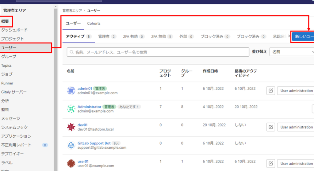Select the 2FA 無効 filter tab
This screenshot has width=314, height=171.
coord(162,36)
